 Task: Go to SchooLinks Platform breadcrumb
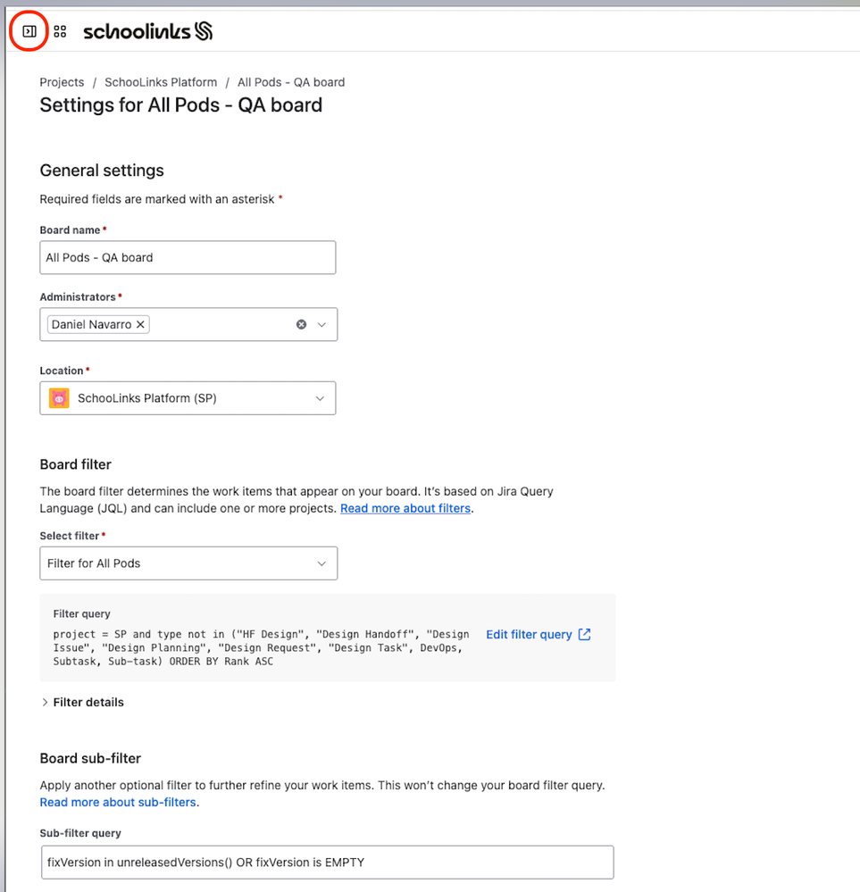tap(161, 82)
